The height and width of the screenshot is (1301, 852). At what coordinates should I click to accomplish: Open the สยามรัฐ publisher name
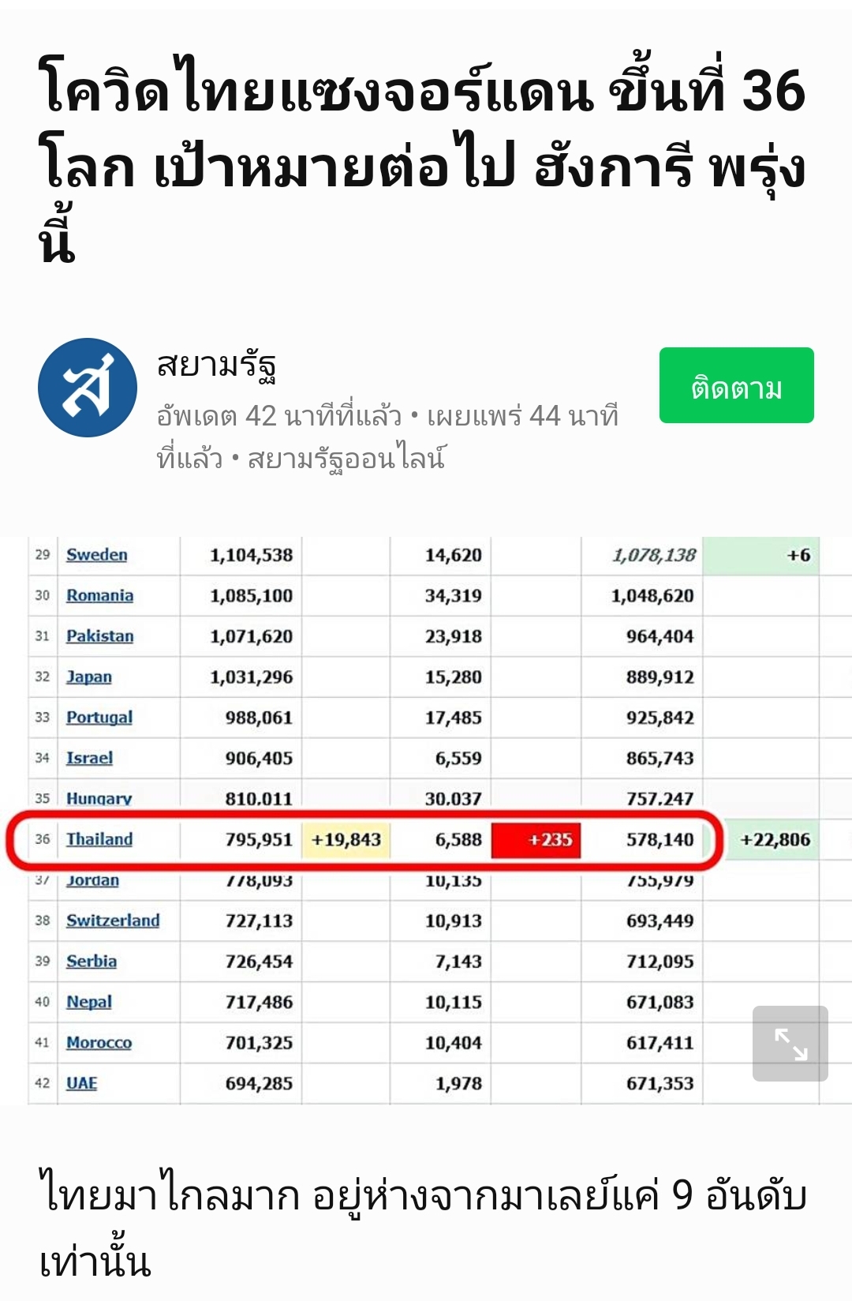point(217,366)
